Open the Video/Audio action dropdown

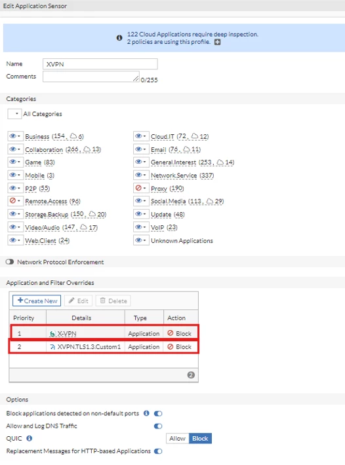(x=16, y=227)
